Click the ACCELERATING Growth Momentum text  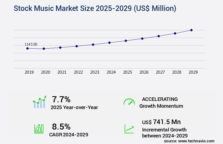point(161,103)
